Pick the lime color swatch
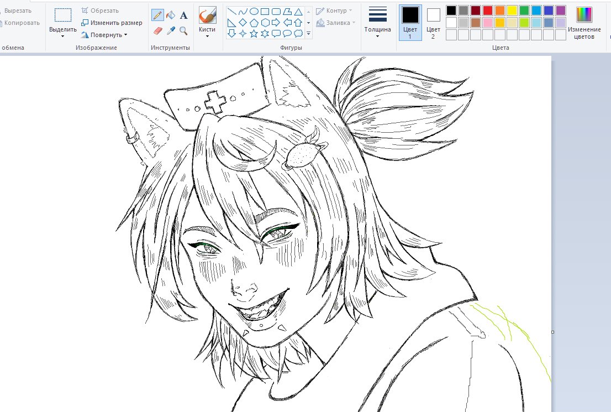The width and height of the screenshot is (611, 412). tap(524, 23)
